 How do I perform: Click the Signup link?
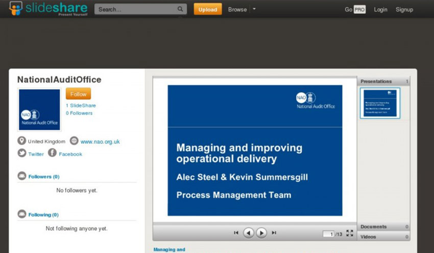pyautogui.click(x=404, y=9)
